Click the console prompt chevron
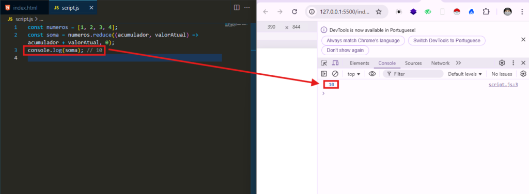The image size is (529, 194). 323,93
